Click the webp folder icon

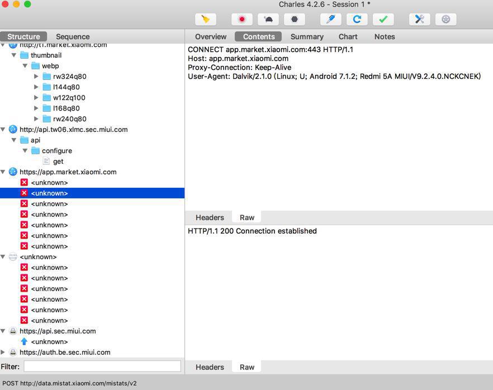[36, 66]
